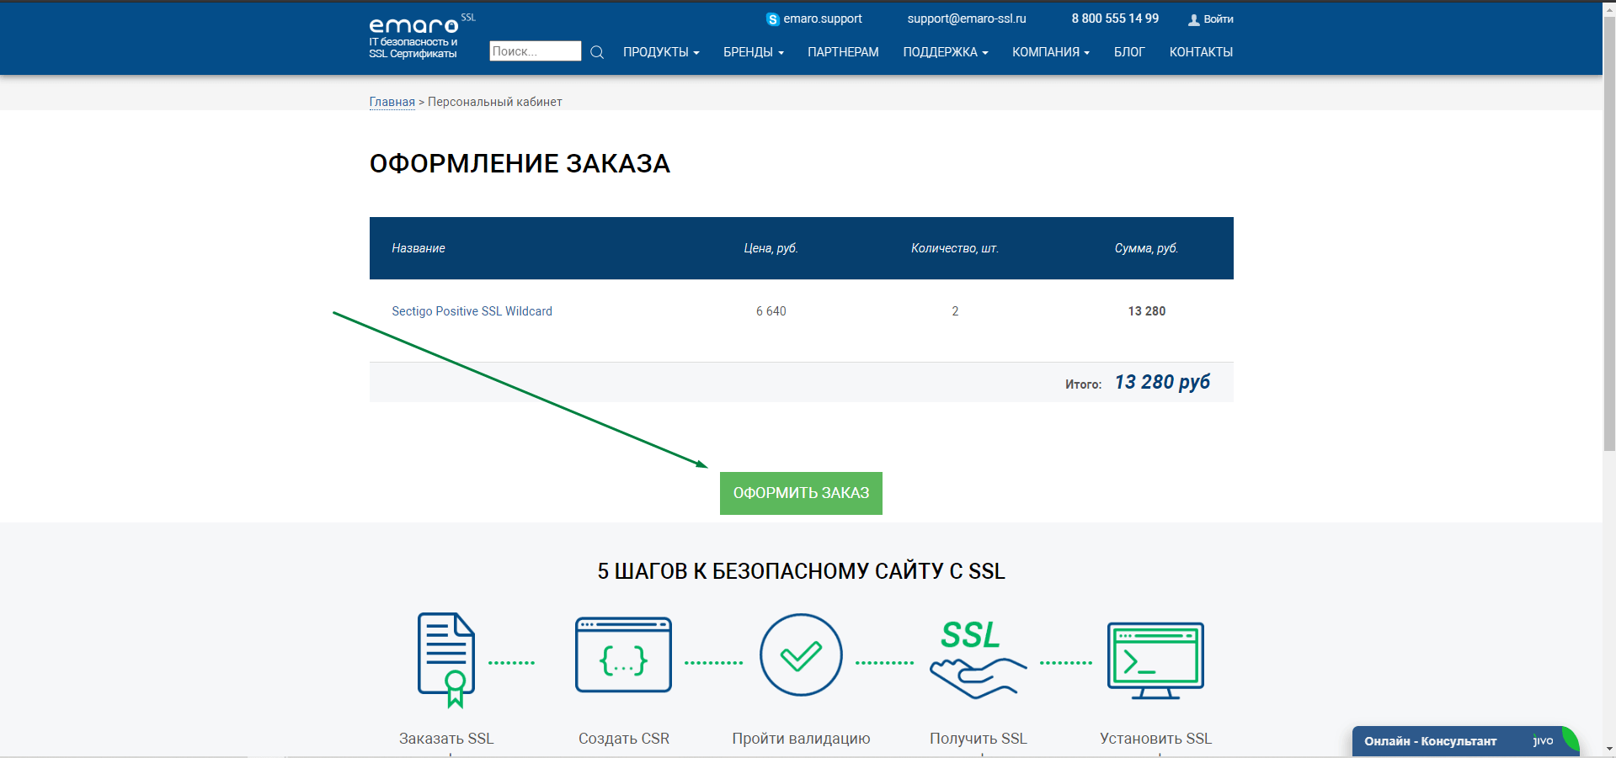Click the support@emaro-ssl.ru email link
This screenshot has width=1616, height=758.
[x=967, y=19]
